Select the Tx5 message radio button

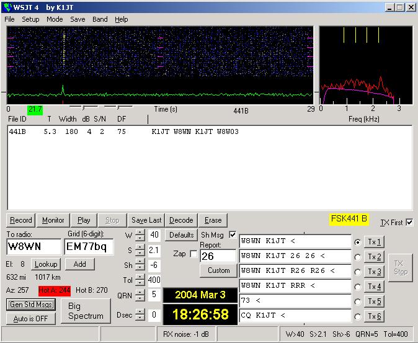(x=358, y=302)
